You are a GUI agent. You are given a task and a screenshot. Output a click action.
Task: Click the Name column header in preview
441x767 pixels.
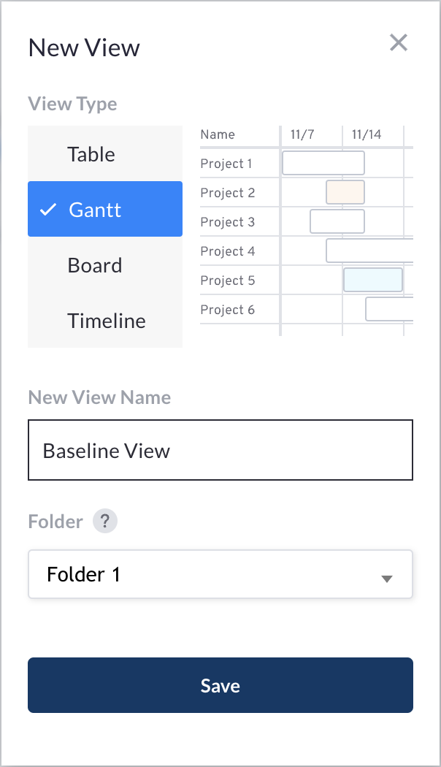click(x=218, y=134)
